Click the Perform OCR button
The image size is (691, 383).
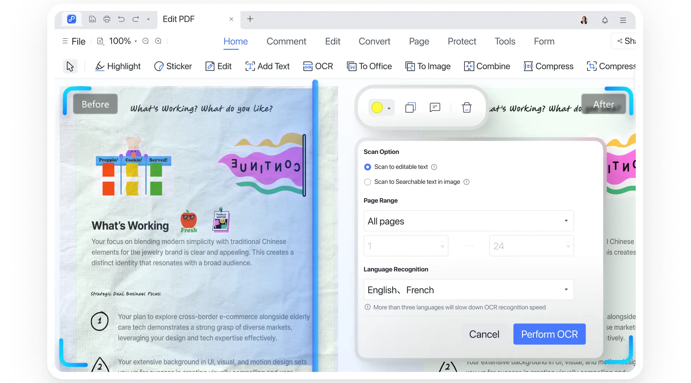click(x=549, y=334)
